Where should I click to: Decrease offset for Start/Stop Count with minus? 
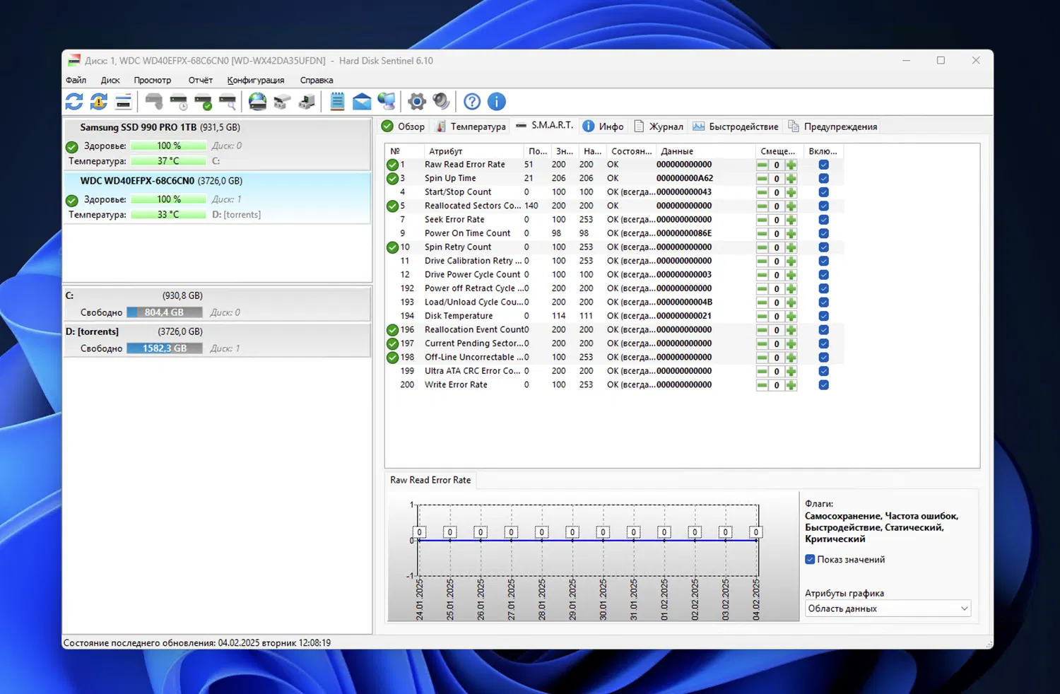click(762, 192)
